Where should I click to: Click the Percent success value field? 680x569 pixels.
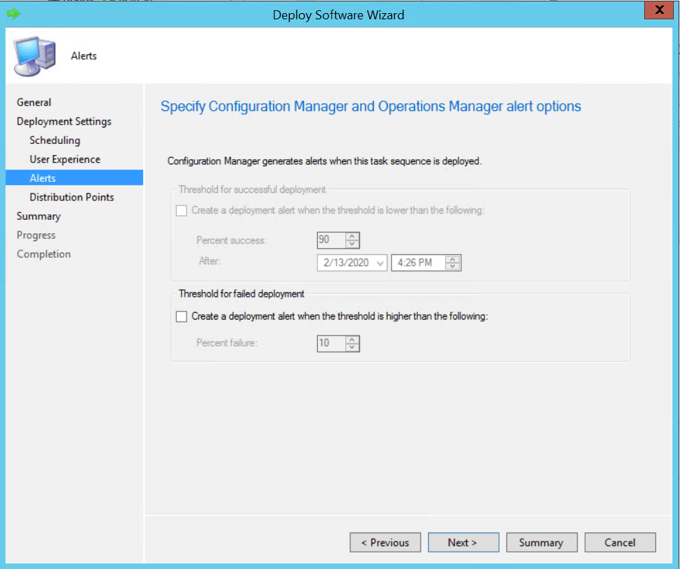pos(331,240)
